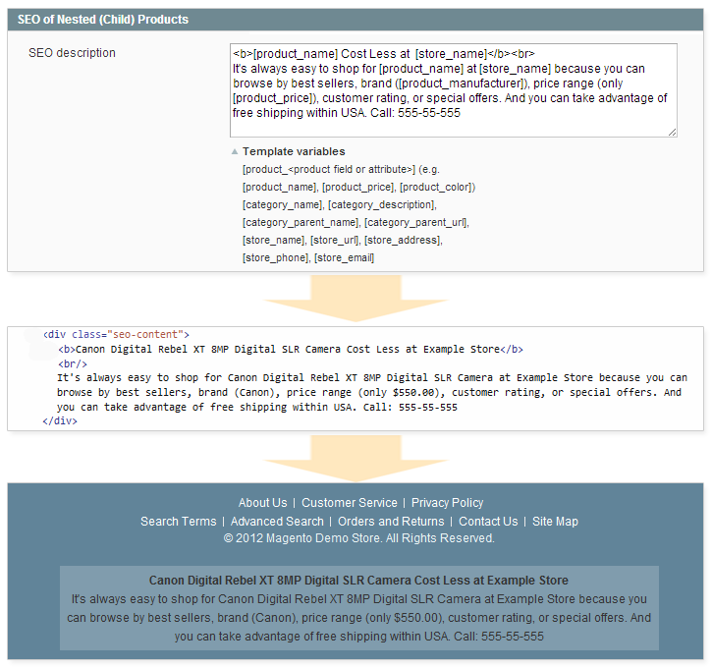Viewport: 712px width, 668px height.
Task: Open the Advanced Search footer link
Action: tap(277, 522)
